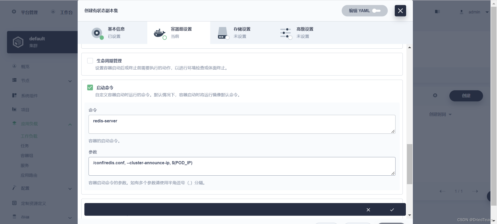Click the 配置 hammer icon

tap(14, 188)
